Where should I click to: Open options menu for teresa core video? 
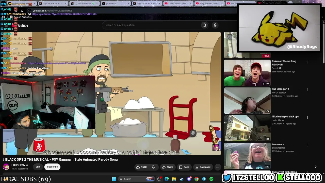pos(307,145)
